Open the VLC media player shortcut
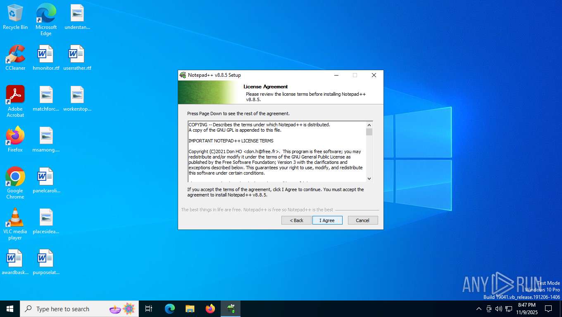 [x=15, y=224]
